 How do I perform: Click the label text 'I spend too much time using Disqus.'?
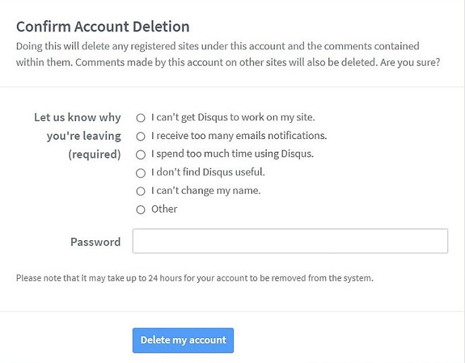click(x=232, y=154)
